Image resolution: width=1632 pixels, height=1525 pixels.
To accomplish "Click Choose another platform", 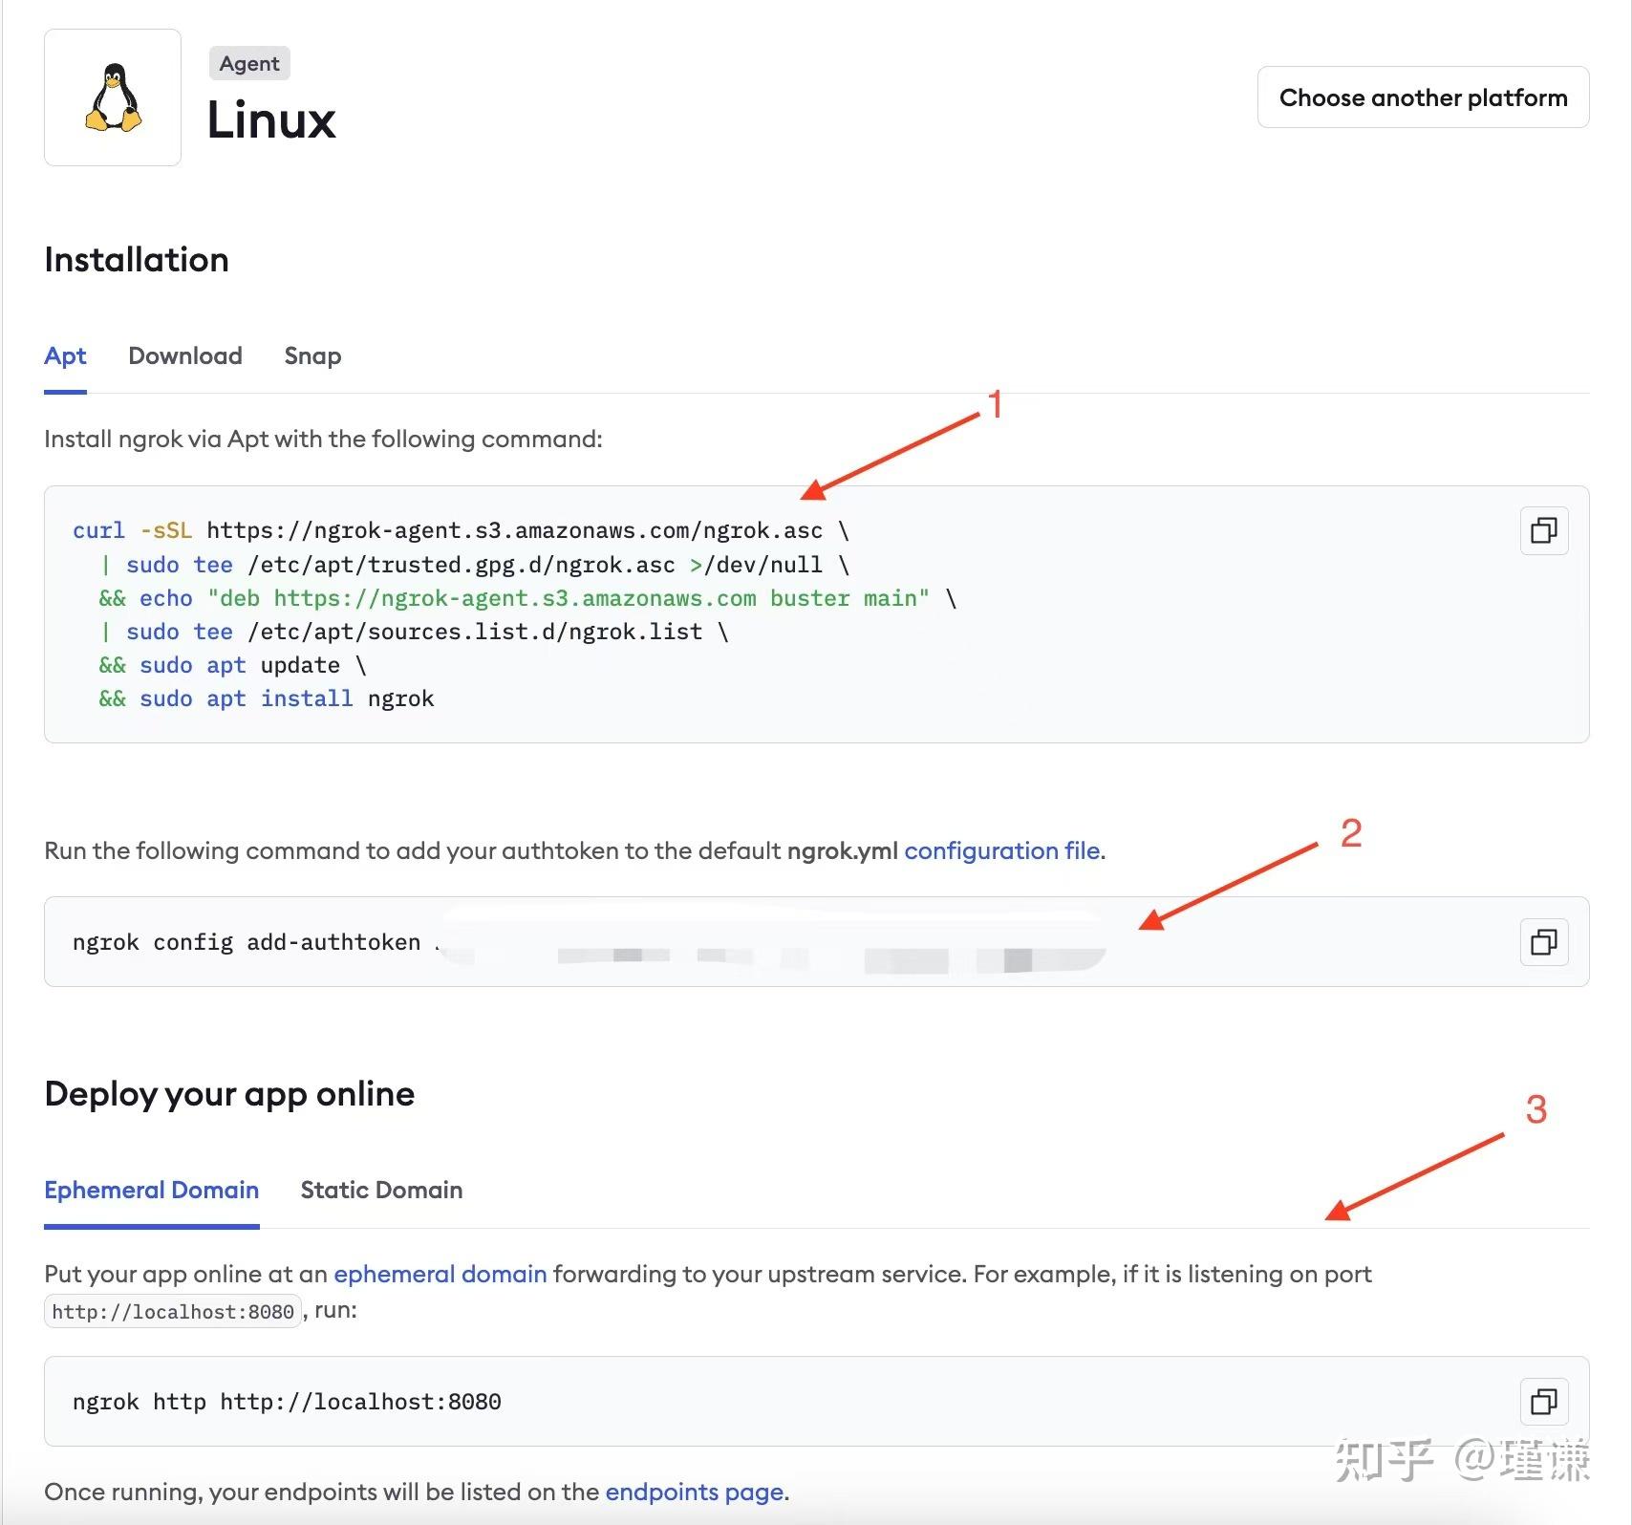I will pyautogui.click(x=1422, y=97).
